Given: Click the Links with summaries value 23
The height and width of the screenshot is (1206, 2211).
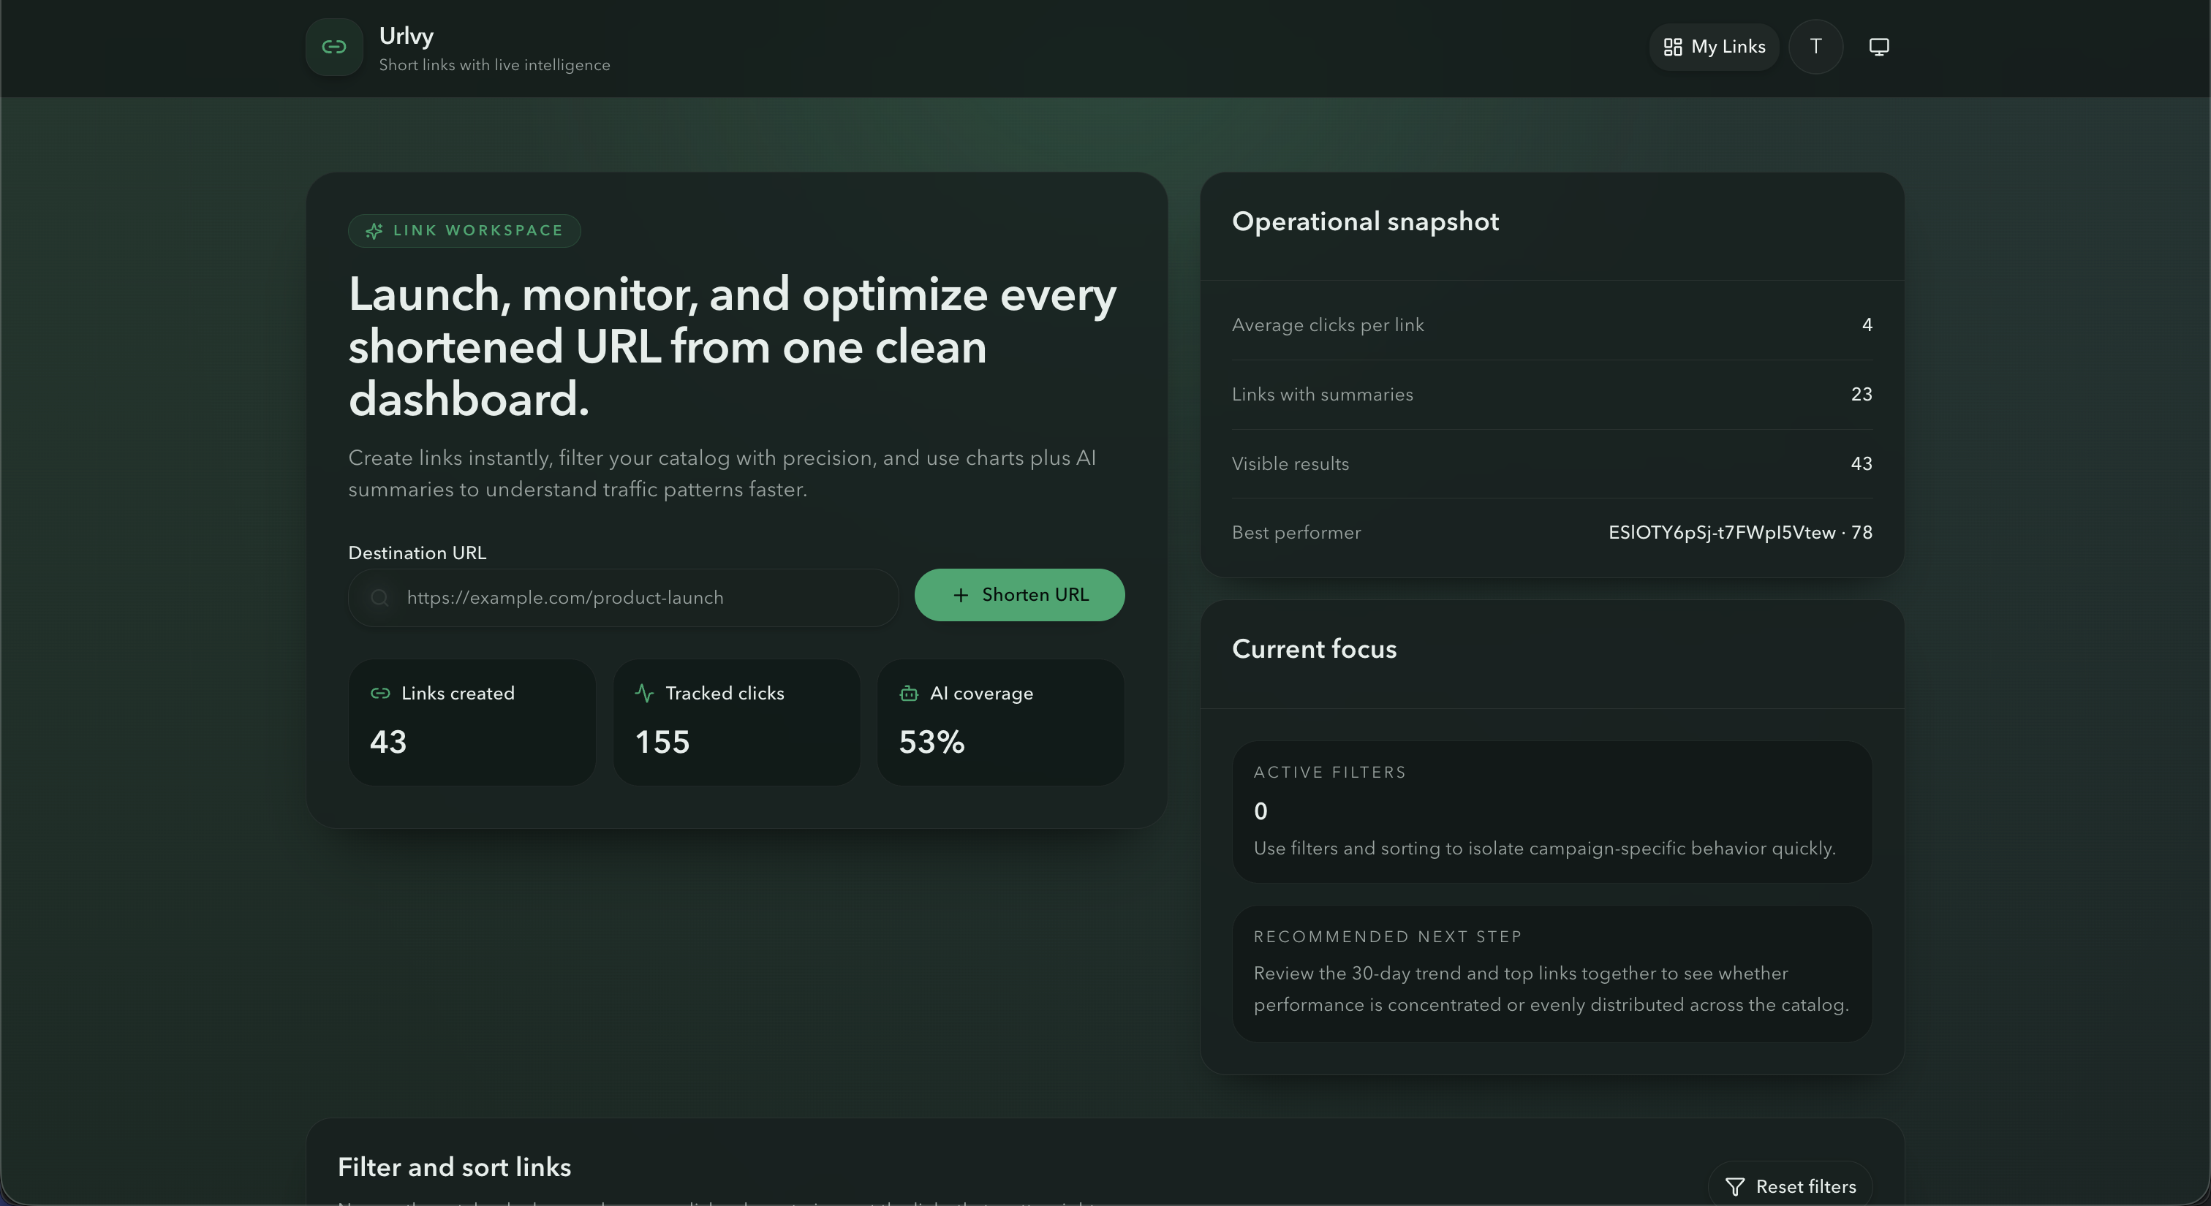Looking at the screenshot, I should coord(1861,395).
